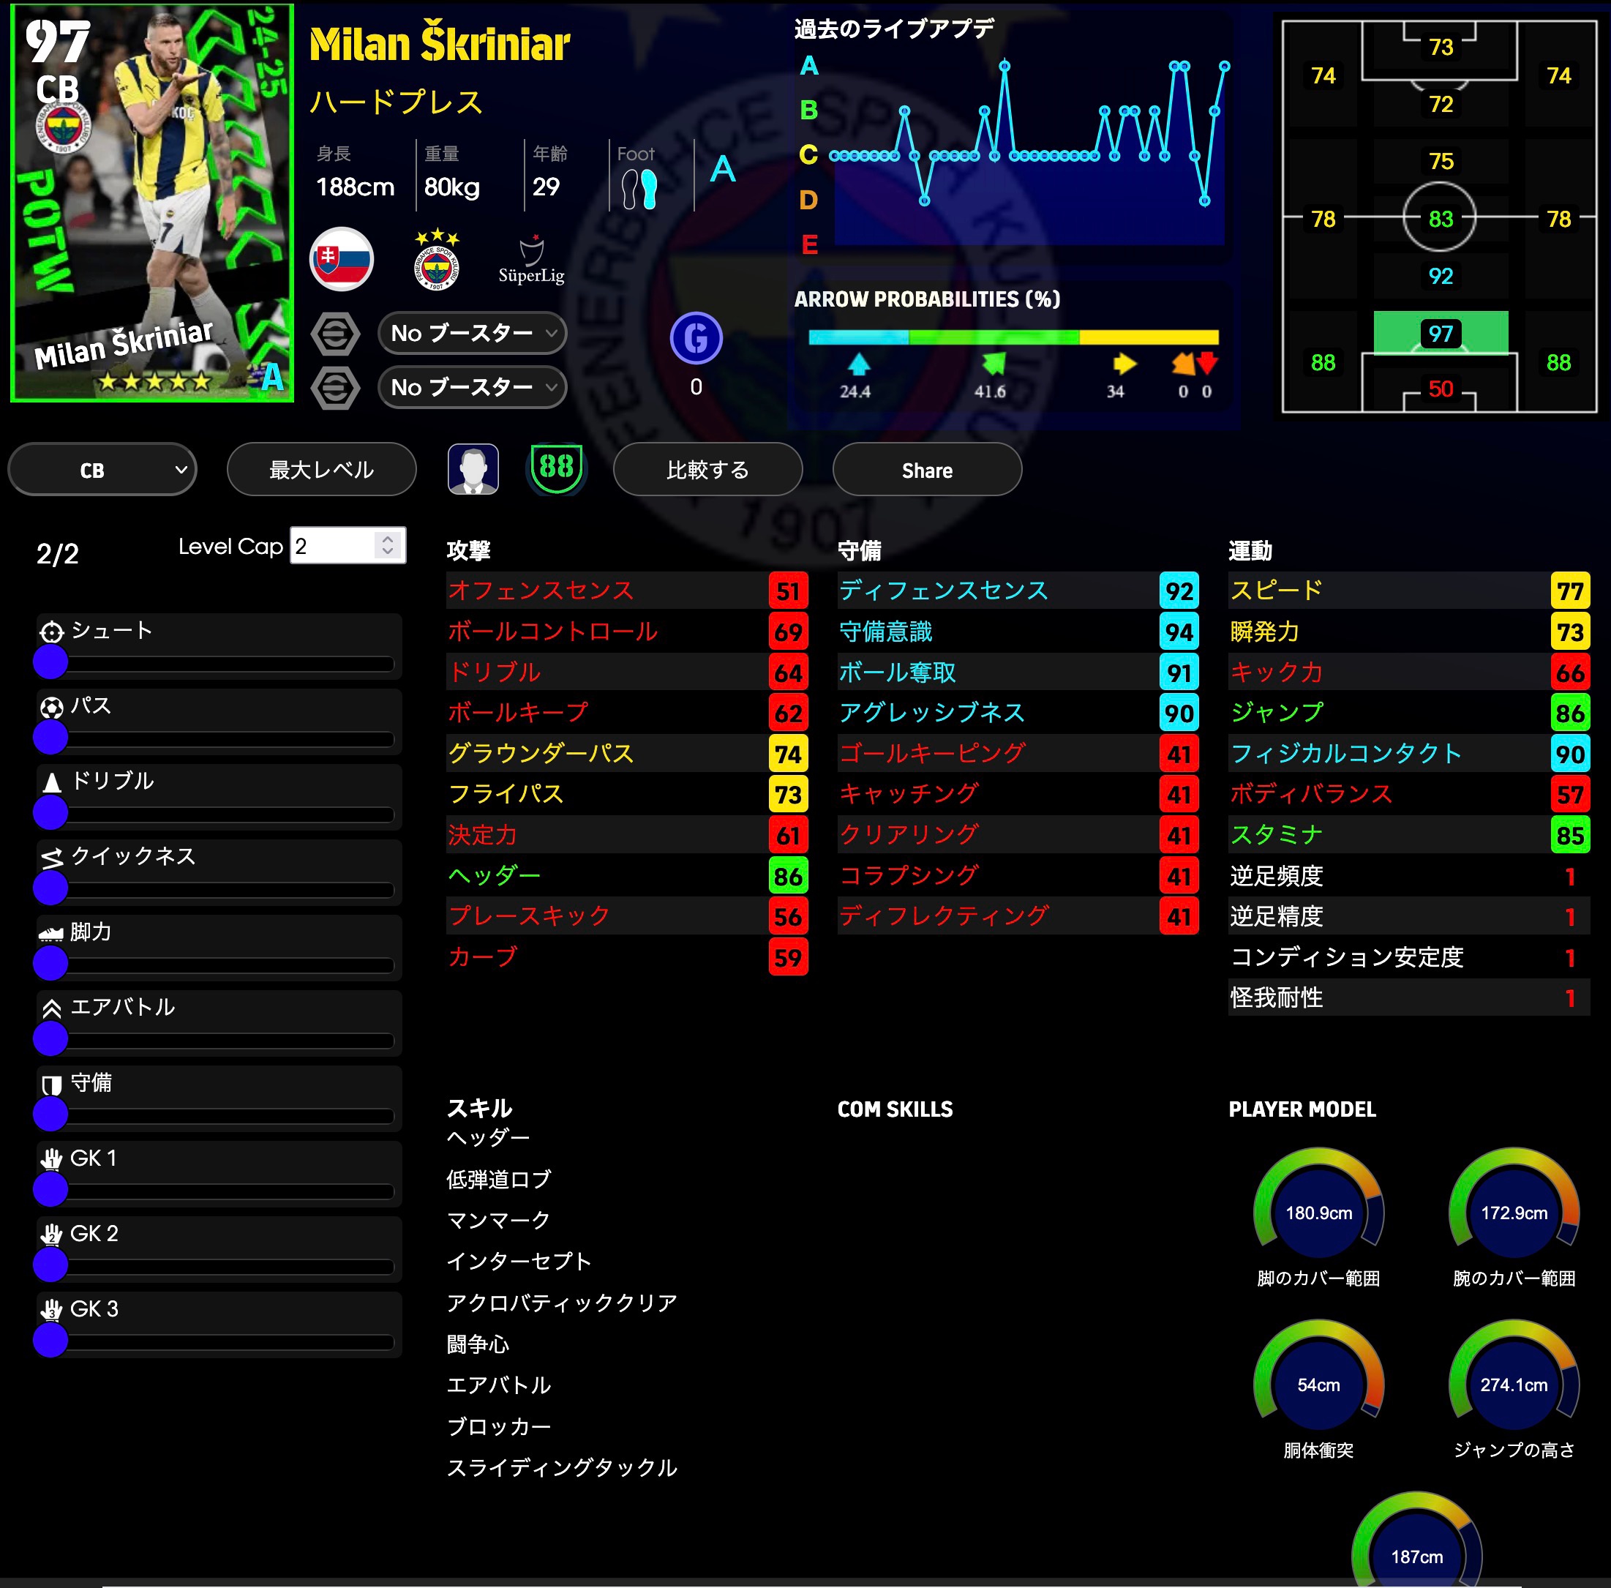Click the マンマーク skill entry
This screenshot has width=1611, height=1588.
coord(499,1220)
